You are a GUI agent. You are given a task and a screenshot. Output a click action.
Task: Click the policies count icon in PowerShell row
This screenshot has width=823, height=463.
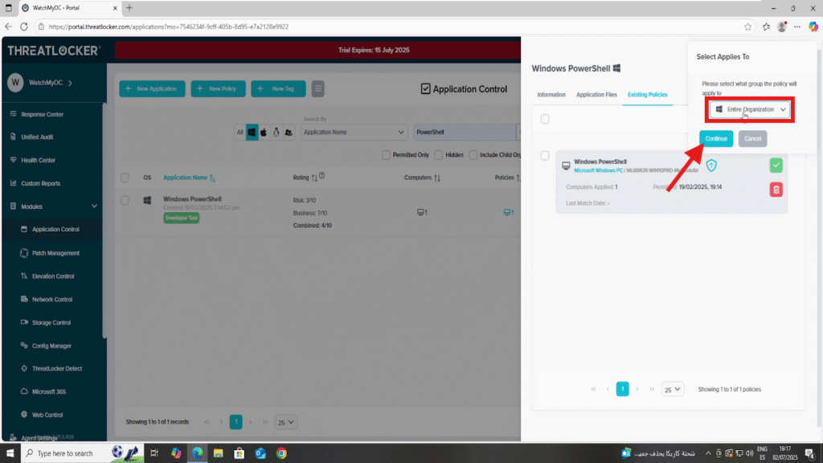[x=509, y=212]
